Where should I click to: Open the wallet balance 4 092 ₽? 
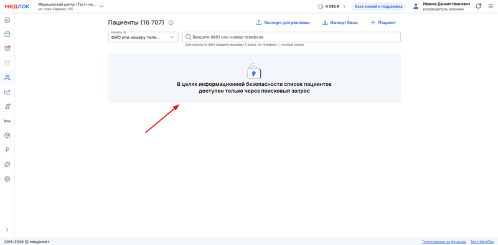(332, 6)
